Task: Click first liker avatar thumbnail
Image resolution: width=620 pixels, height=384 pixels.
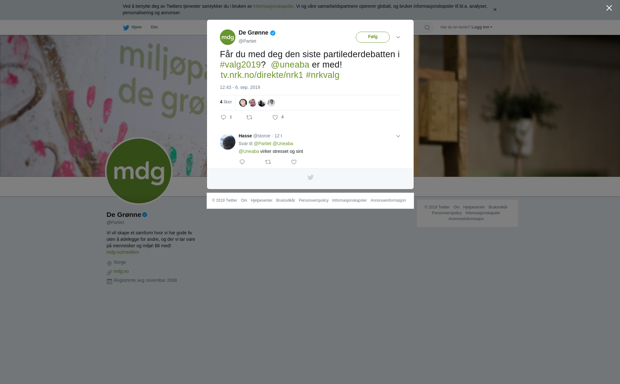Action: tap(243, 103)
